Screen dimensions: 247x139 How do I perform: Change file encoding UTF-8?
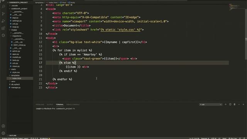[213, 138]
